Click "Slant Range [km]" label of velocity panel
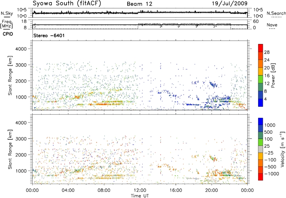Image resolution: width=286 pixels, height=198 pixels. [x=10, y=149]
